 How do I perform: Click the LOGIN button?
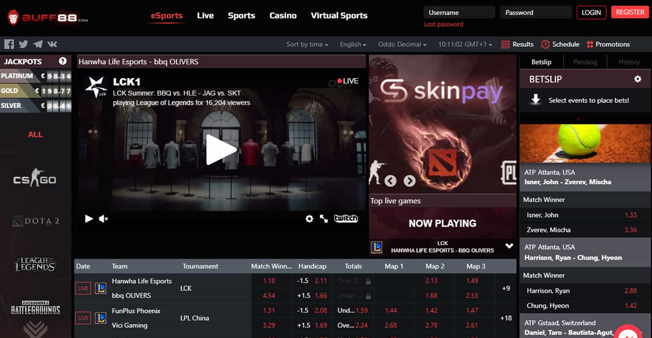tap(591, 12)
